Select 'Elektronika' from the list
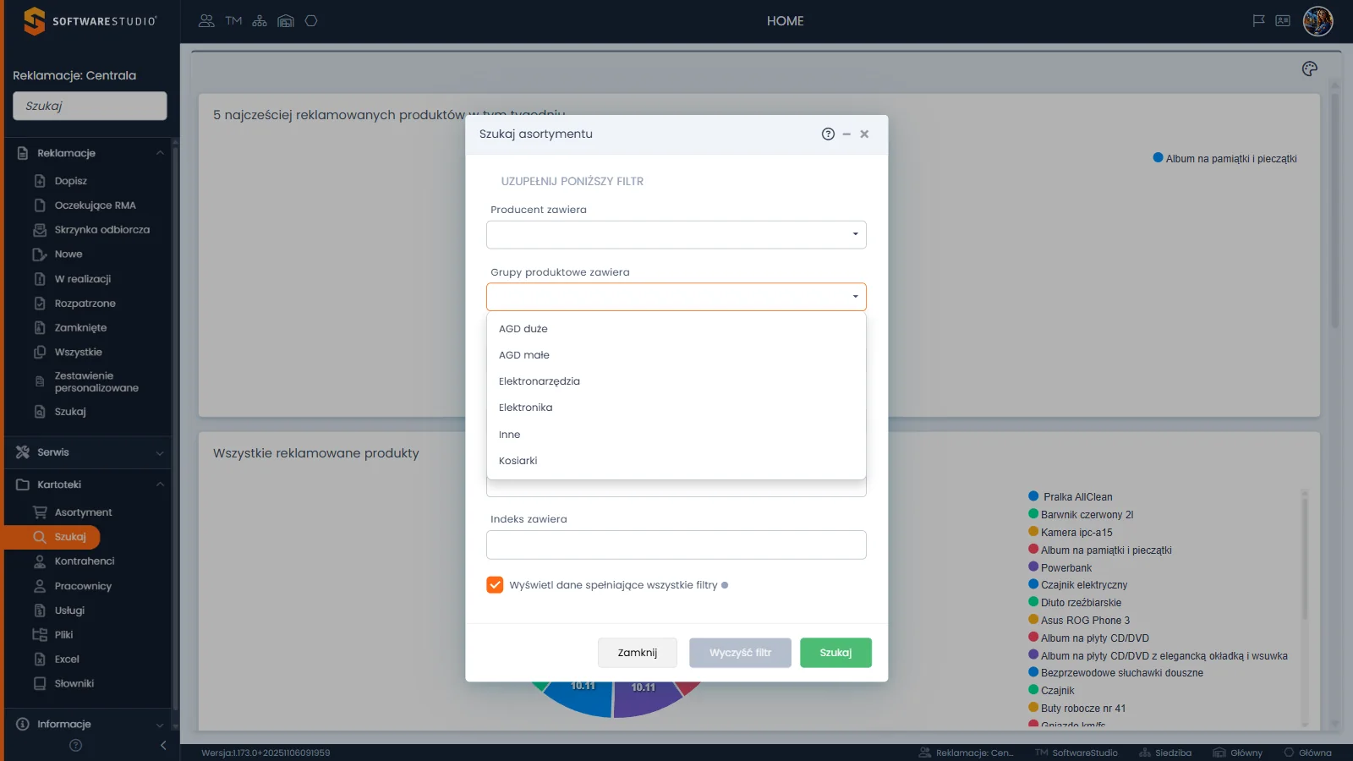The width and height of the screenshot is (1353, 761). click(676, 408)
